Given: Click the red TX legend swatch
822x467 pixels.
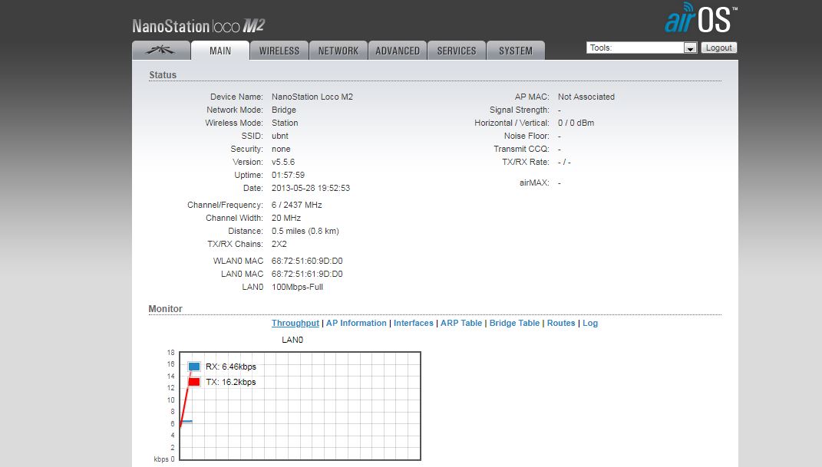Looking at the screenshot, I should 194,382.
